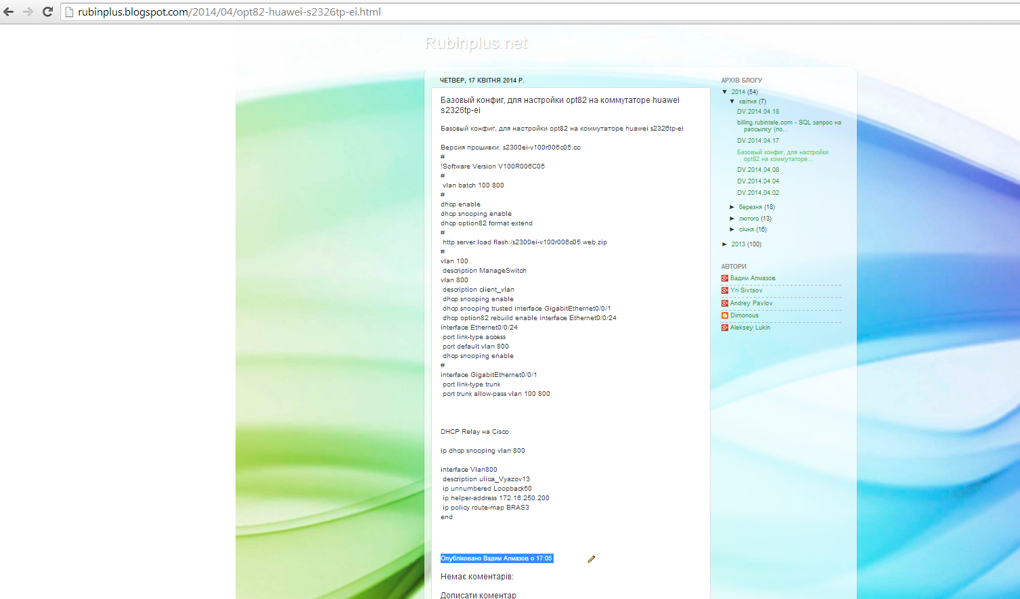Open the квітня archive link

pos(747,102)
